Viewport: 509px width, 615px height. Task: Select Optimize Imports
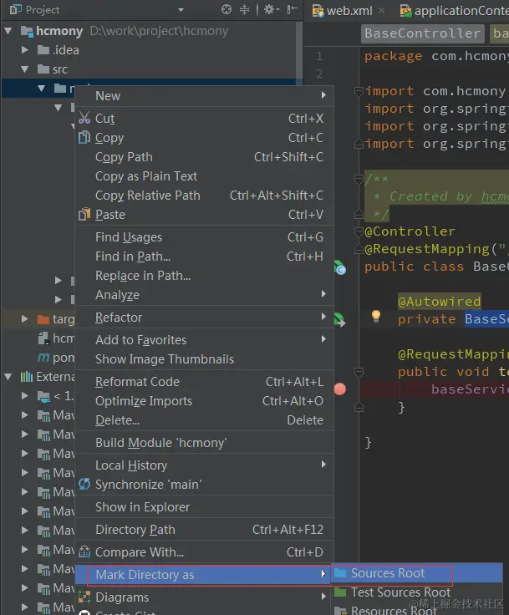click(205, 401)
